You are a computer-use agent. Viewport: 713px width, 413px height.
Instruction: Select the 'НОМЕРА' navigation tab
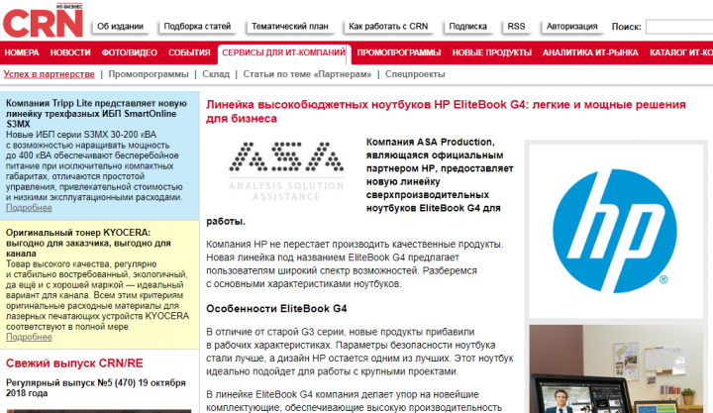22,52
